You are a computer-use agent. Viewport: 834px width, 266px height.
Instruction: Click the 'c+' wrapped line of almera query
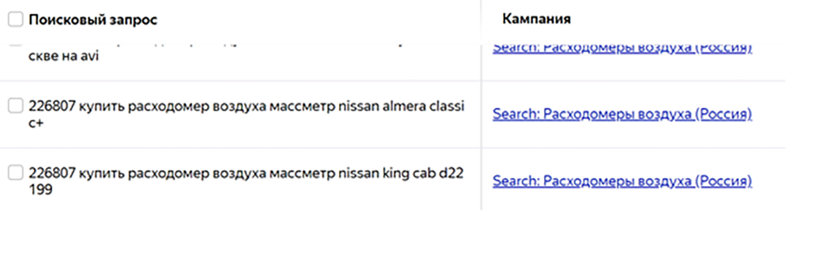36,122
